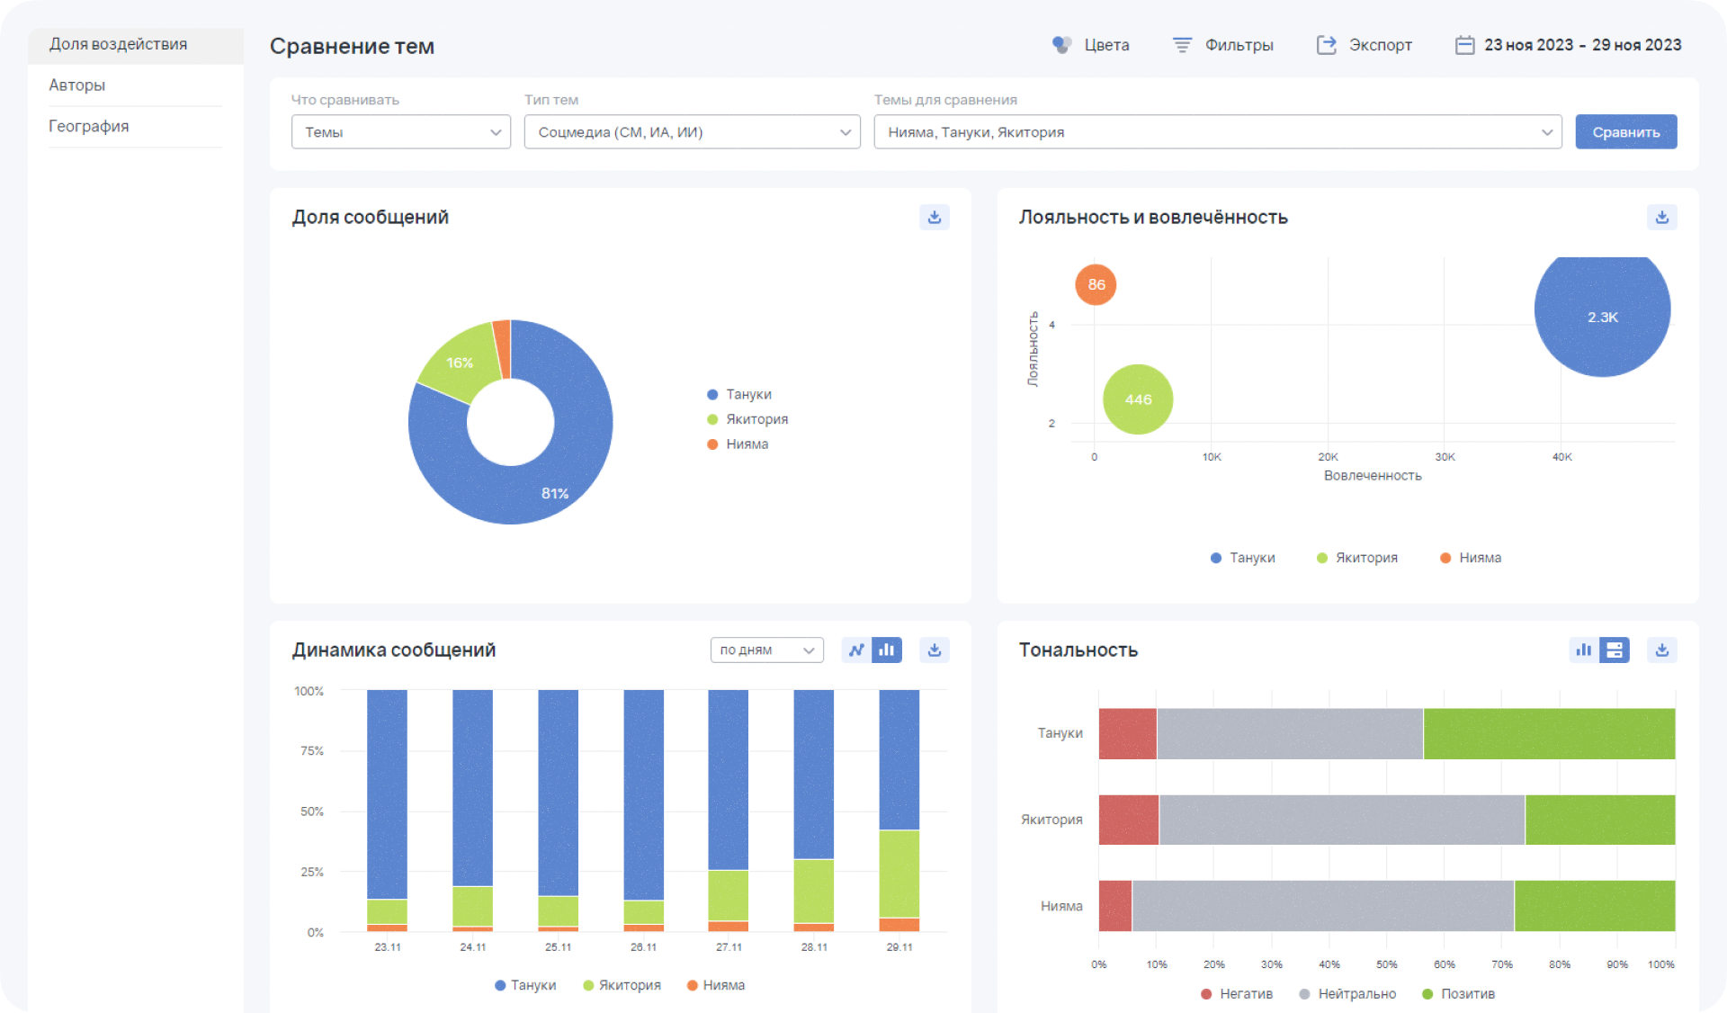Click the Фильтры text label
This screenshot has width=1727, height=1013.
tap(1239, 45)
